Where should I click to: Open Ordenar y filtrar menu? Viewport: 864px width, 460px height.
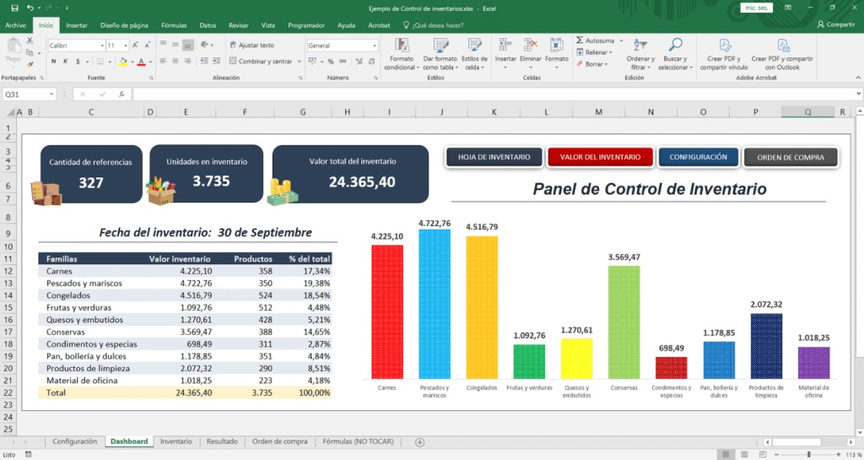pos(640,54)
